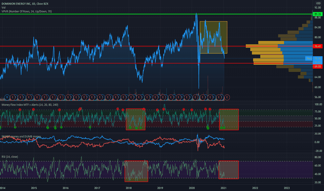Click the 2019 label on the time axis
324x191 pixels.
click(x=160, y=188)
